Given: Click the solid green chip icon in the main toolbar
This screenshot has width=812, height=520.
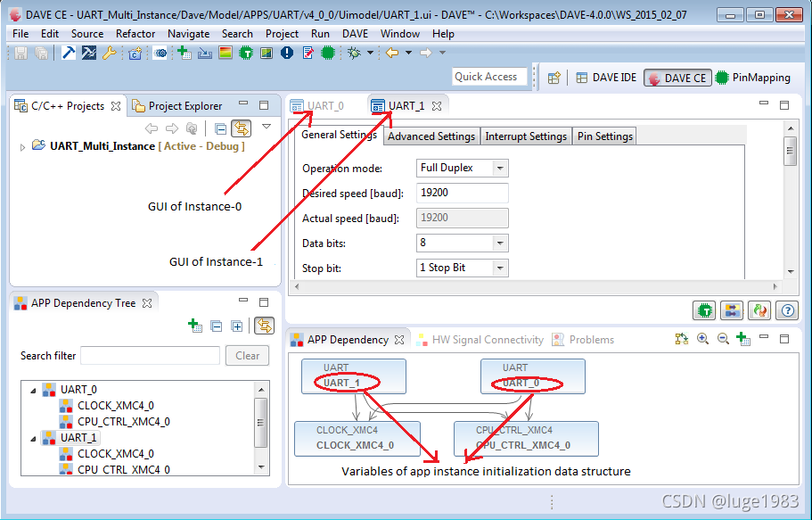Looking at the screenshot, I should (x=328, y=53).
